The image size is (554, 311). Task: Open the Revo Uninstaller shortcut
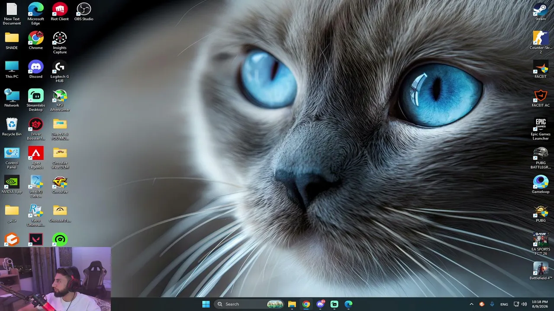35,216
